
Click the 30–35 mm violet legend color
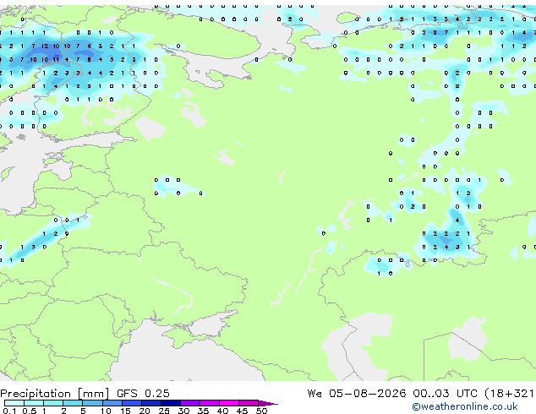(x=189, y=403)
